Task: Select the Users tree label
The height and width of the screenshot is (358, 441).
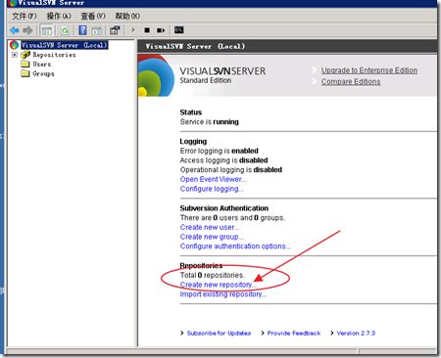Action: 42,65
